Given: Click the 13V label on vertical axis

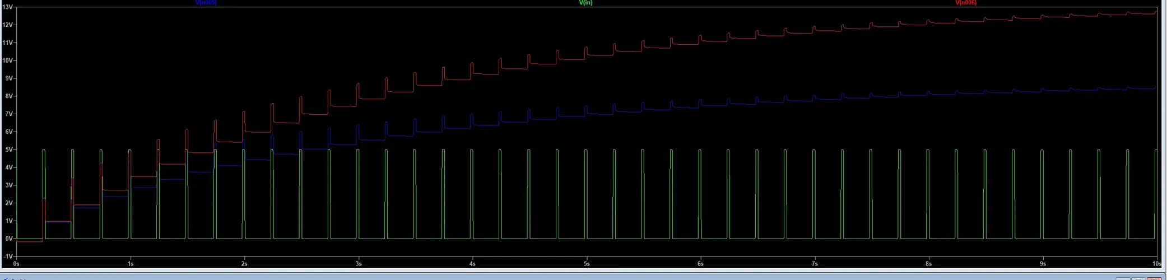Looking at the screenshot, I should click(8, 7).
